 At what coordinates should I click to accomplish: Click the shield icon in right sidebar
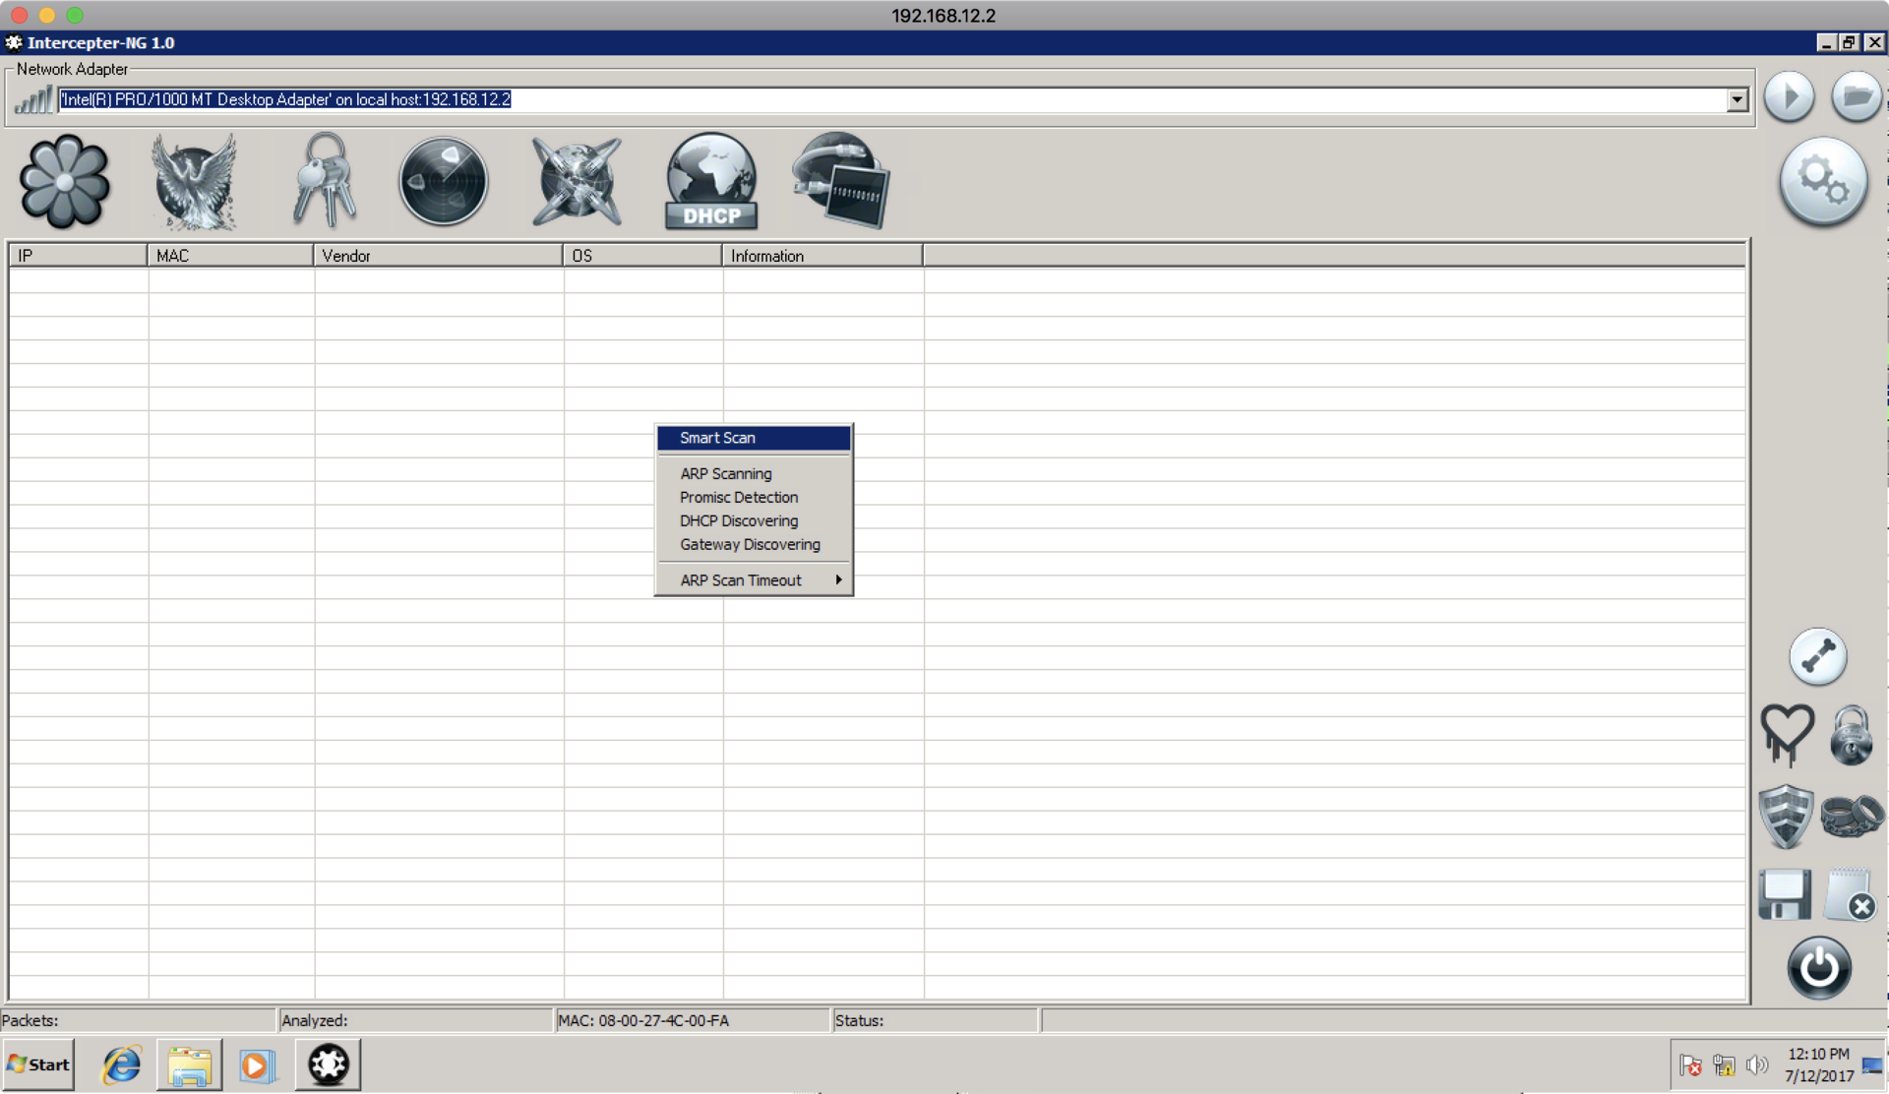click(x=1786, y=816)
